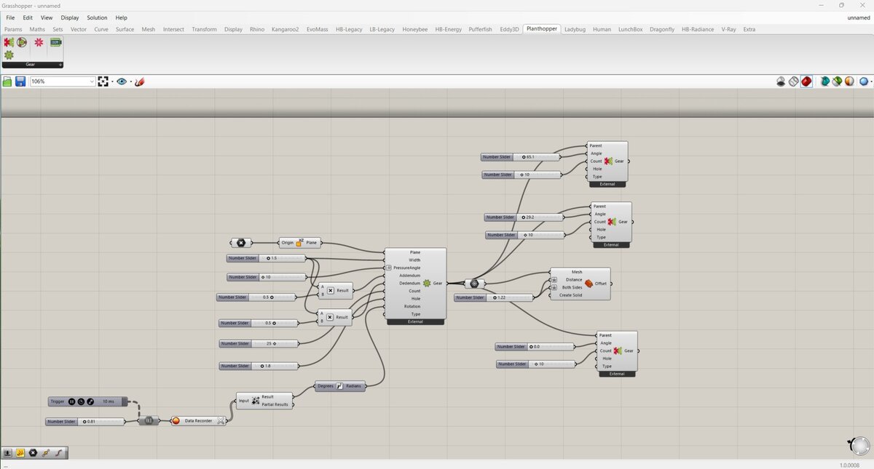
Task: Click the wire link widget icon
Action: tap(45, 452)
